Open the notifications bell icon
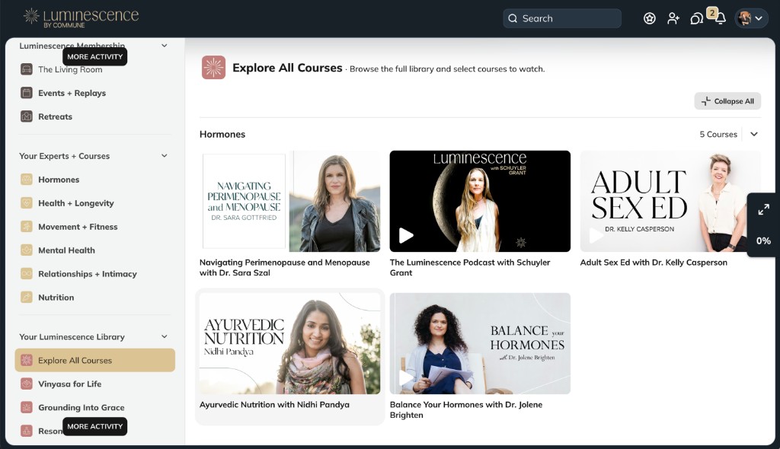Screen dimensions: 780x449 click(720, 18)
